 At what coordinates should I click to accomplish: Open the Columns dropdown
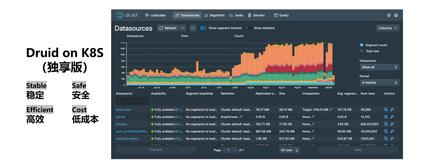[387, 28]
